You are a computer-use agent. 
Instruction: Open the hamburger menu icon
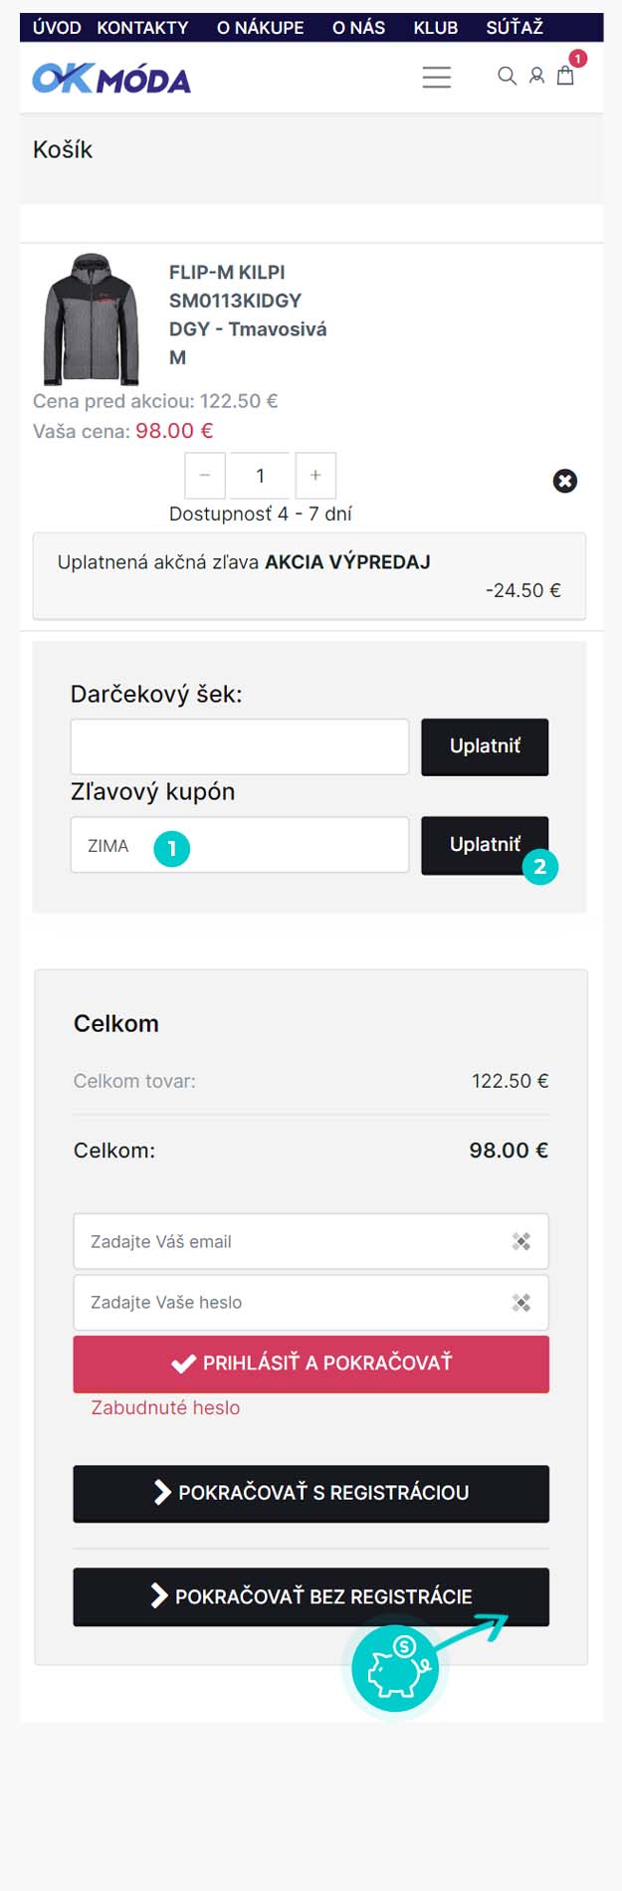tap(436, 77)
